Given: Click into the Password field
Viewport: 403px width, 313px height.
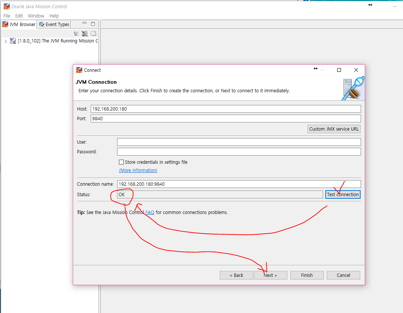Looking at the screenshot, I should point(239,152).
